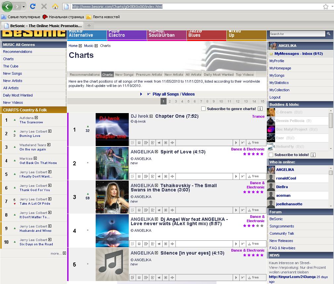Open MyStatistics in the sidebar

[x=279, y=83]
